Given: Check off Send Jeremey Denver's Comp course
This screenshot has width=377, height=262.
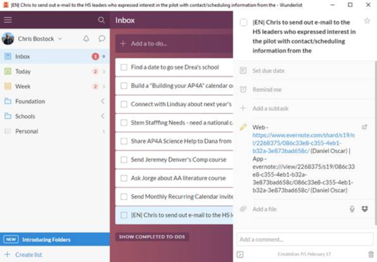Looking at the screenshot, I should (x=124, y=160).
